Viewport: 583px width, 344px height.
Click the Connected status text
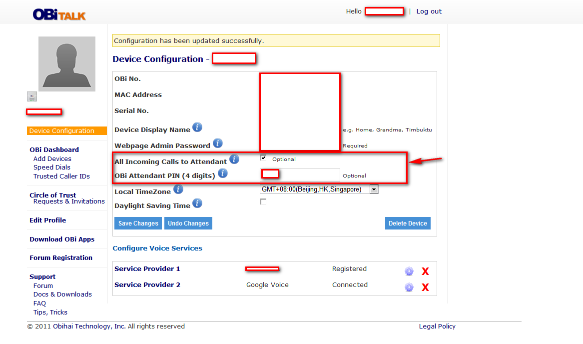[x=350, y=285]
